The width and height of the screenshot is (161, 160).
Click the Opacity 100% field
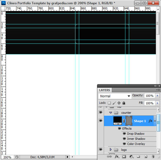[x=150, y=96]
